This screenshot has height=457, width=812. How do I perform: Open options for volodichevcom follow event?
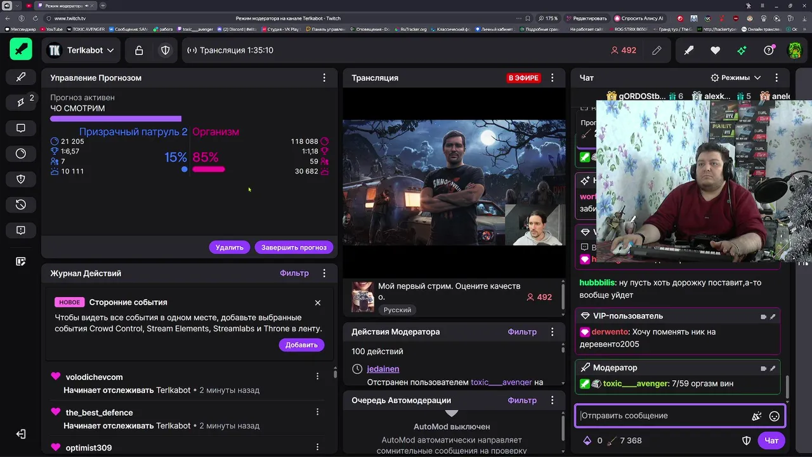point(317,376)
